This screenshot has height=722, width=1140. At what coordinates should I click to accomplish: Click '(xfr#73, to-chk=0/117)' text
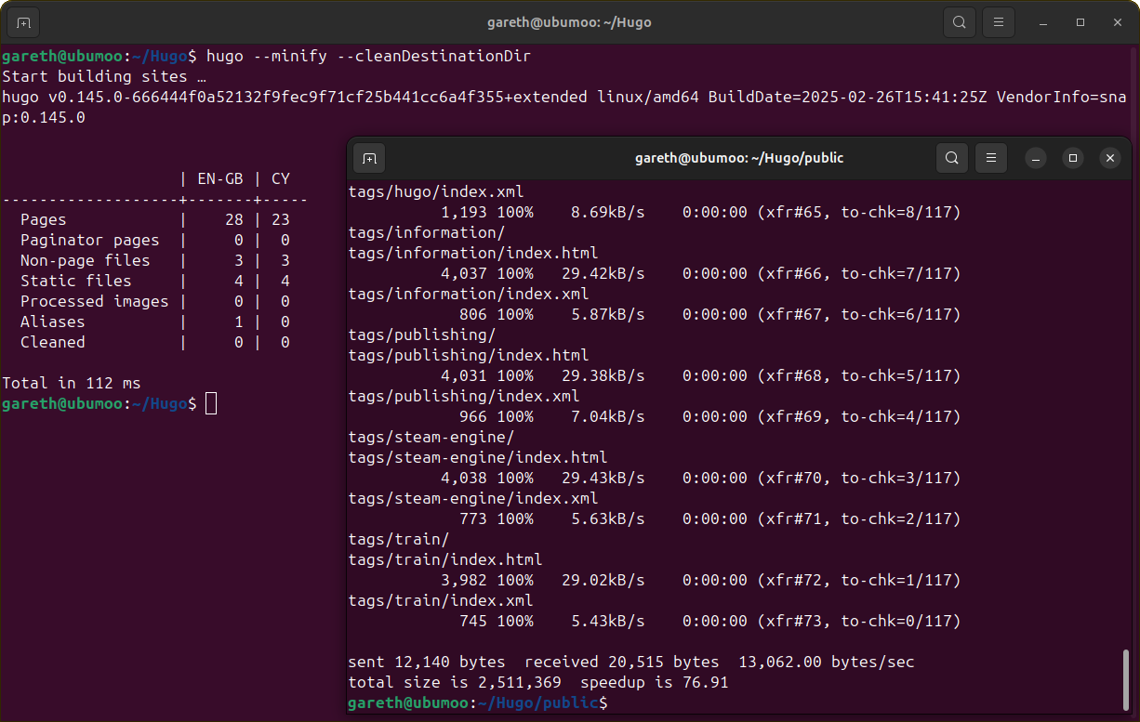pos(859,621)
